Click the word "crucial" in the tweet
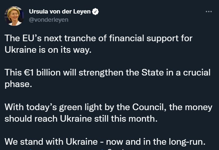This screenshot has width=219, height=150. 197,73
